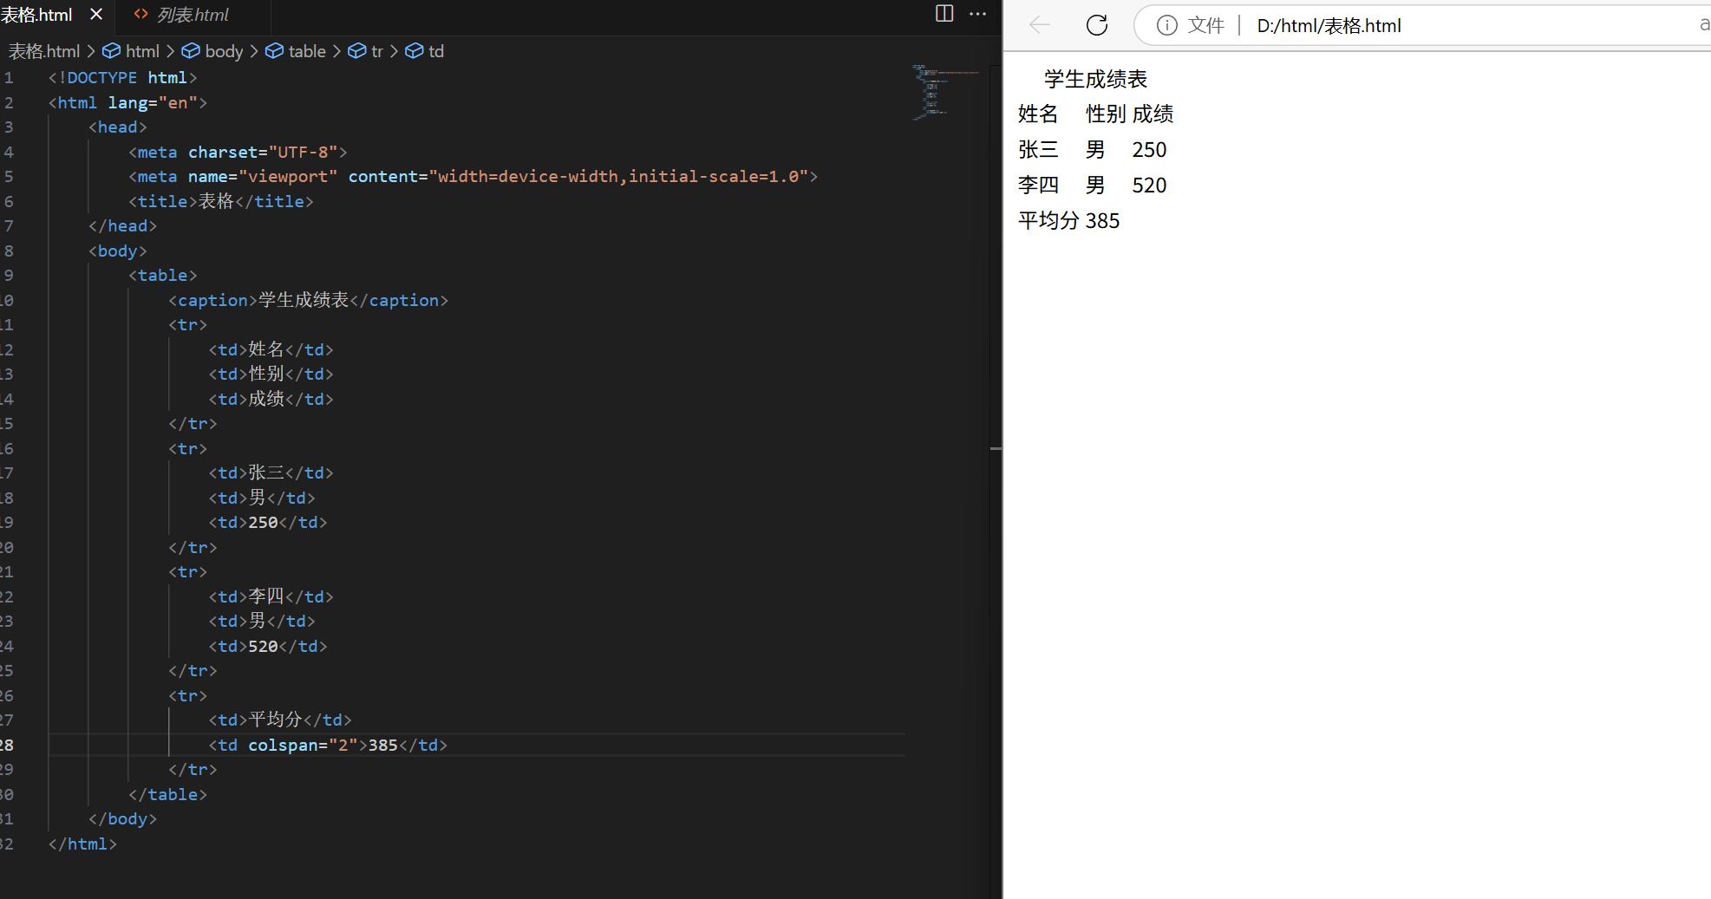The width and height of the screenshot is (1711, 899).
Task: Click the meta charset UTF-8 line
Action: click(x=238, y=152)
